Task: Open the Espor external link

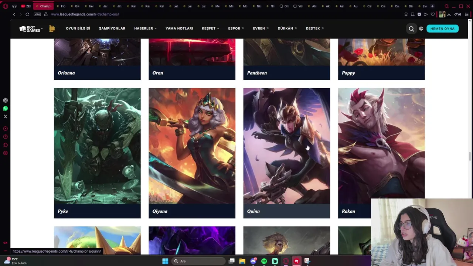Action: (x=236, y=28)
